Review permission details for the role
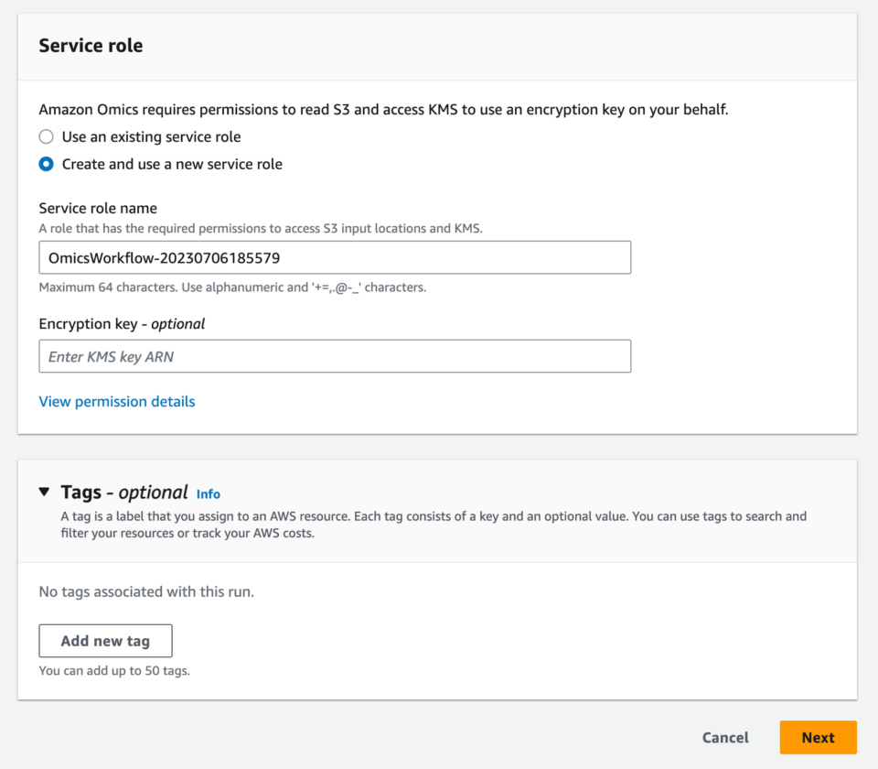The height and width of the screenshot is (769, 878). [x=116, y=401]
